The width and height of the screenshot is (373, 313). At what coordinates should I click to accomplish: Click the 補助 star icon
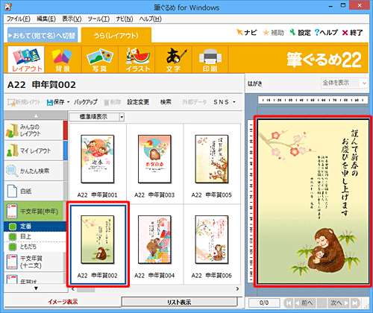pyautogui.click(x=273, y=32)
